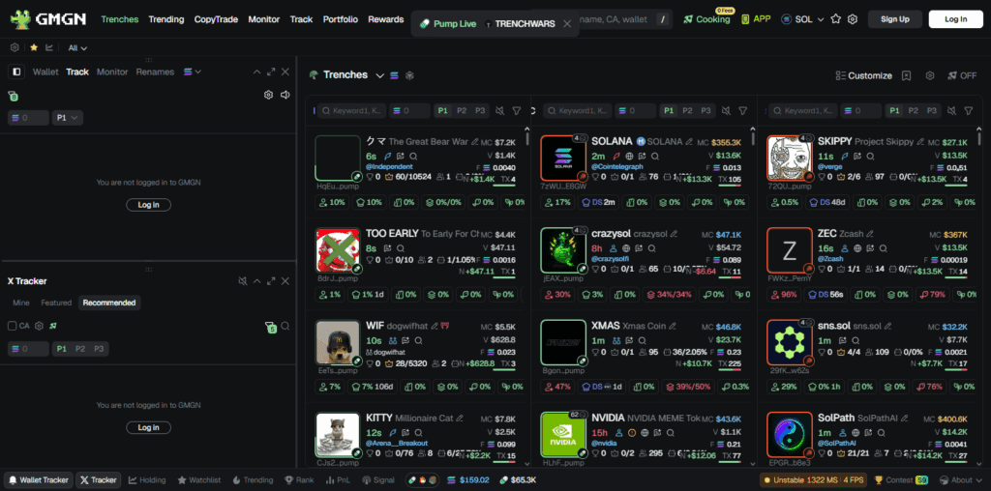Expand the About menu in bottom bar
This screenshot has width=991, height=491.
point(961,480)
